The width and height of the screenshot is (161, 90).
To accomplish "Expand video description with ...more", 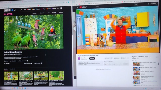I will (85, 65).
